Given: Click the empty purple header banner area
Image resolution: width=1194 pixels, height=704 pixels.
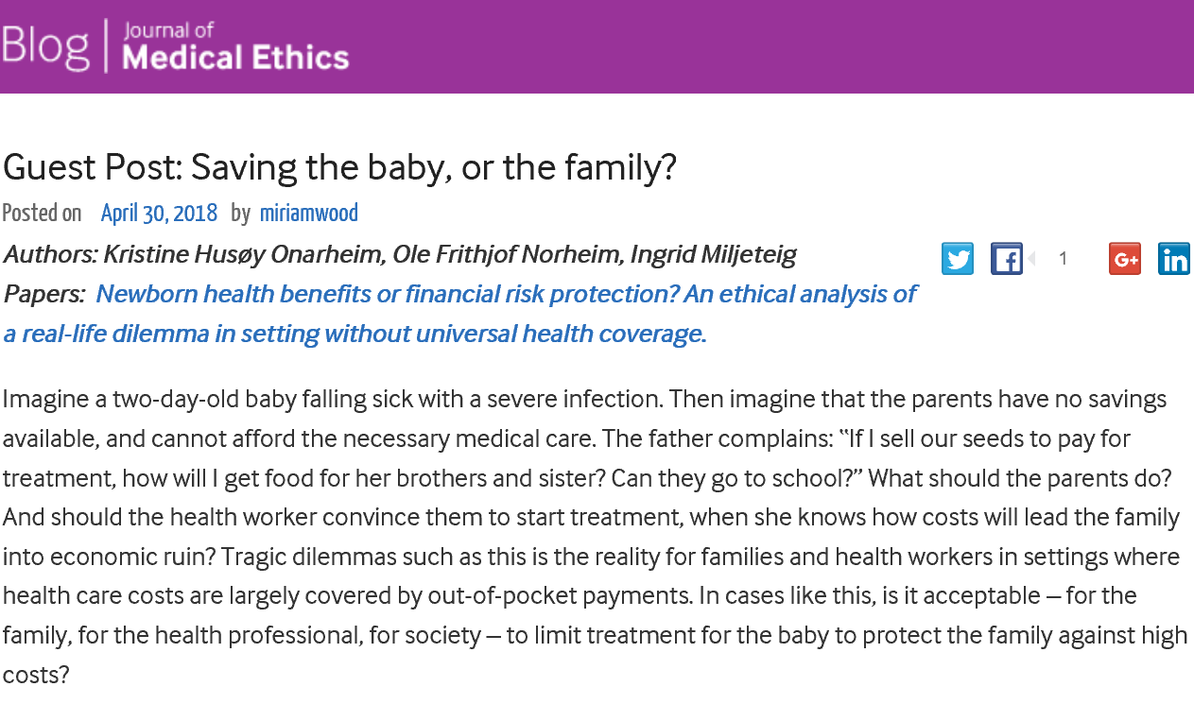Looking at the screenshot, I should [756, 45].
